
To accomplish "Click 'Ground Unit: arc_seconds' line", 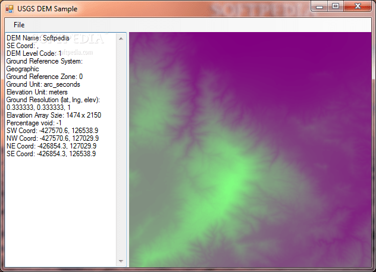I will [43, 84].
